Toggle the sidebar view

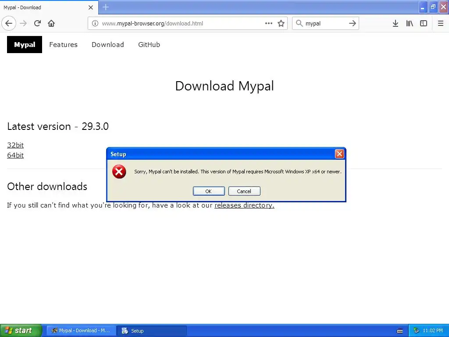tap(424, 23)
